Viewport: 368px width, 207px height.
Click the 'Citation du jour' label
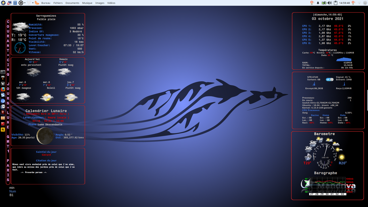pyautogui.click(x=46, y=160)
